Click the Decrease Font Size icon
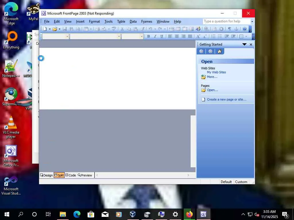Image resolution: width=294 pixels, height=220 pixels. click(205, 36)
